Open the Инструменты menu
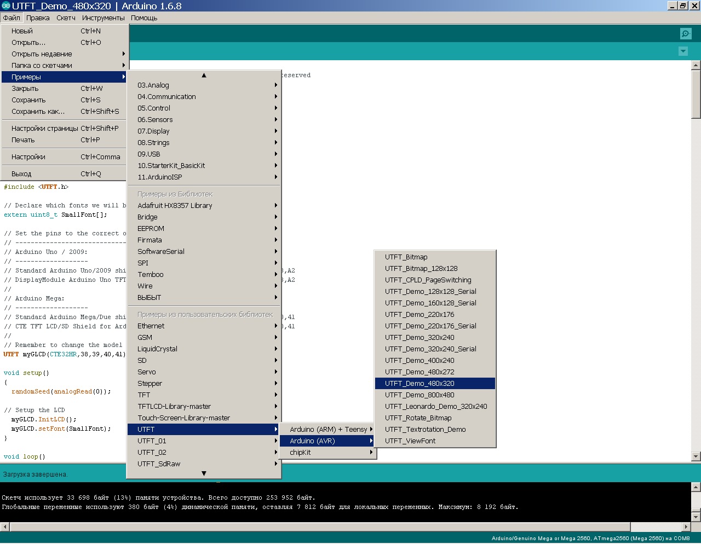The height and width of the screenshot is (544, 701). tap(104, 18)
